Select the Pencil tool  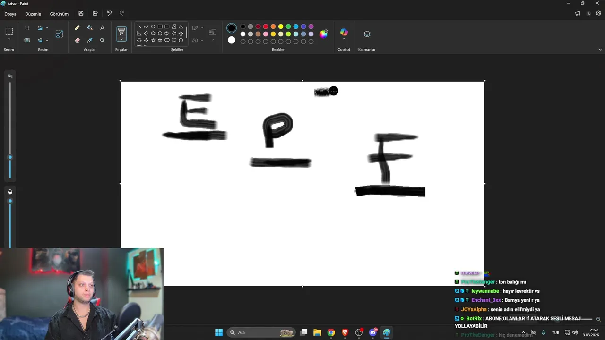(77, 28)
